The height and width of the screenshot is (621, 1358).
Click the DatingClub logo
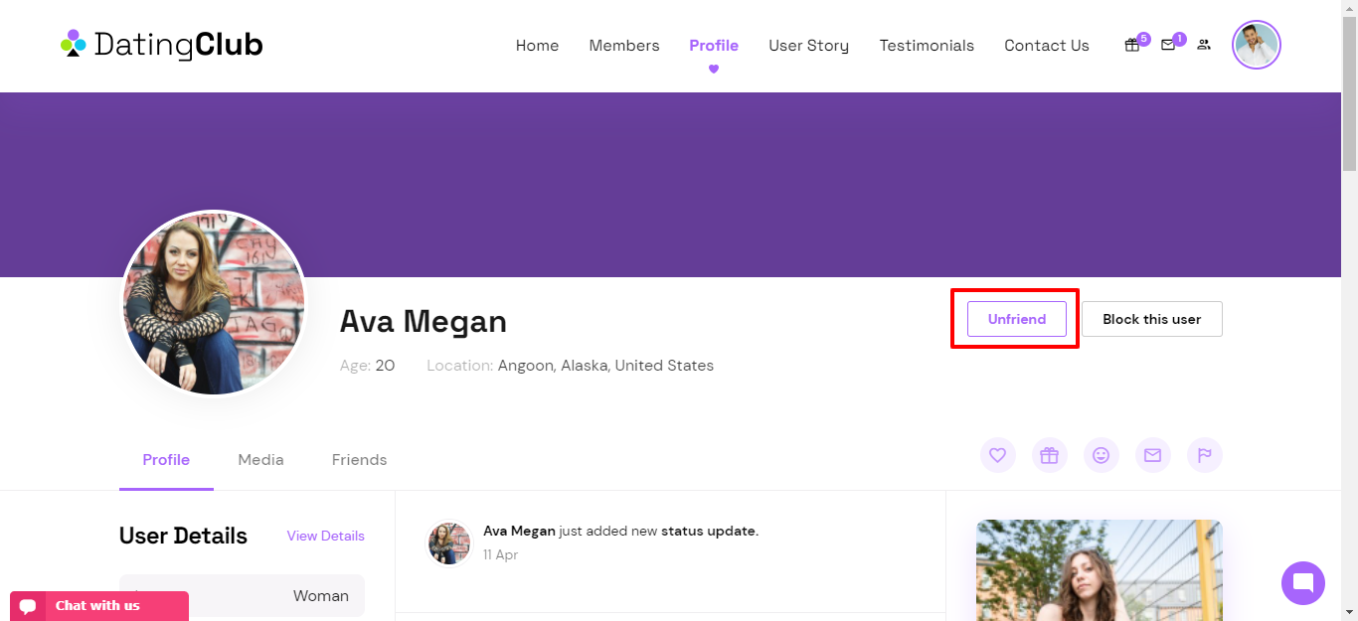162,45
